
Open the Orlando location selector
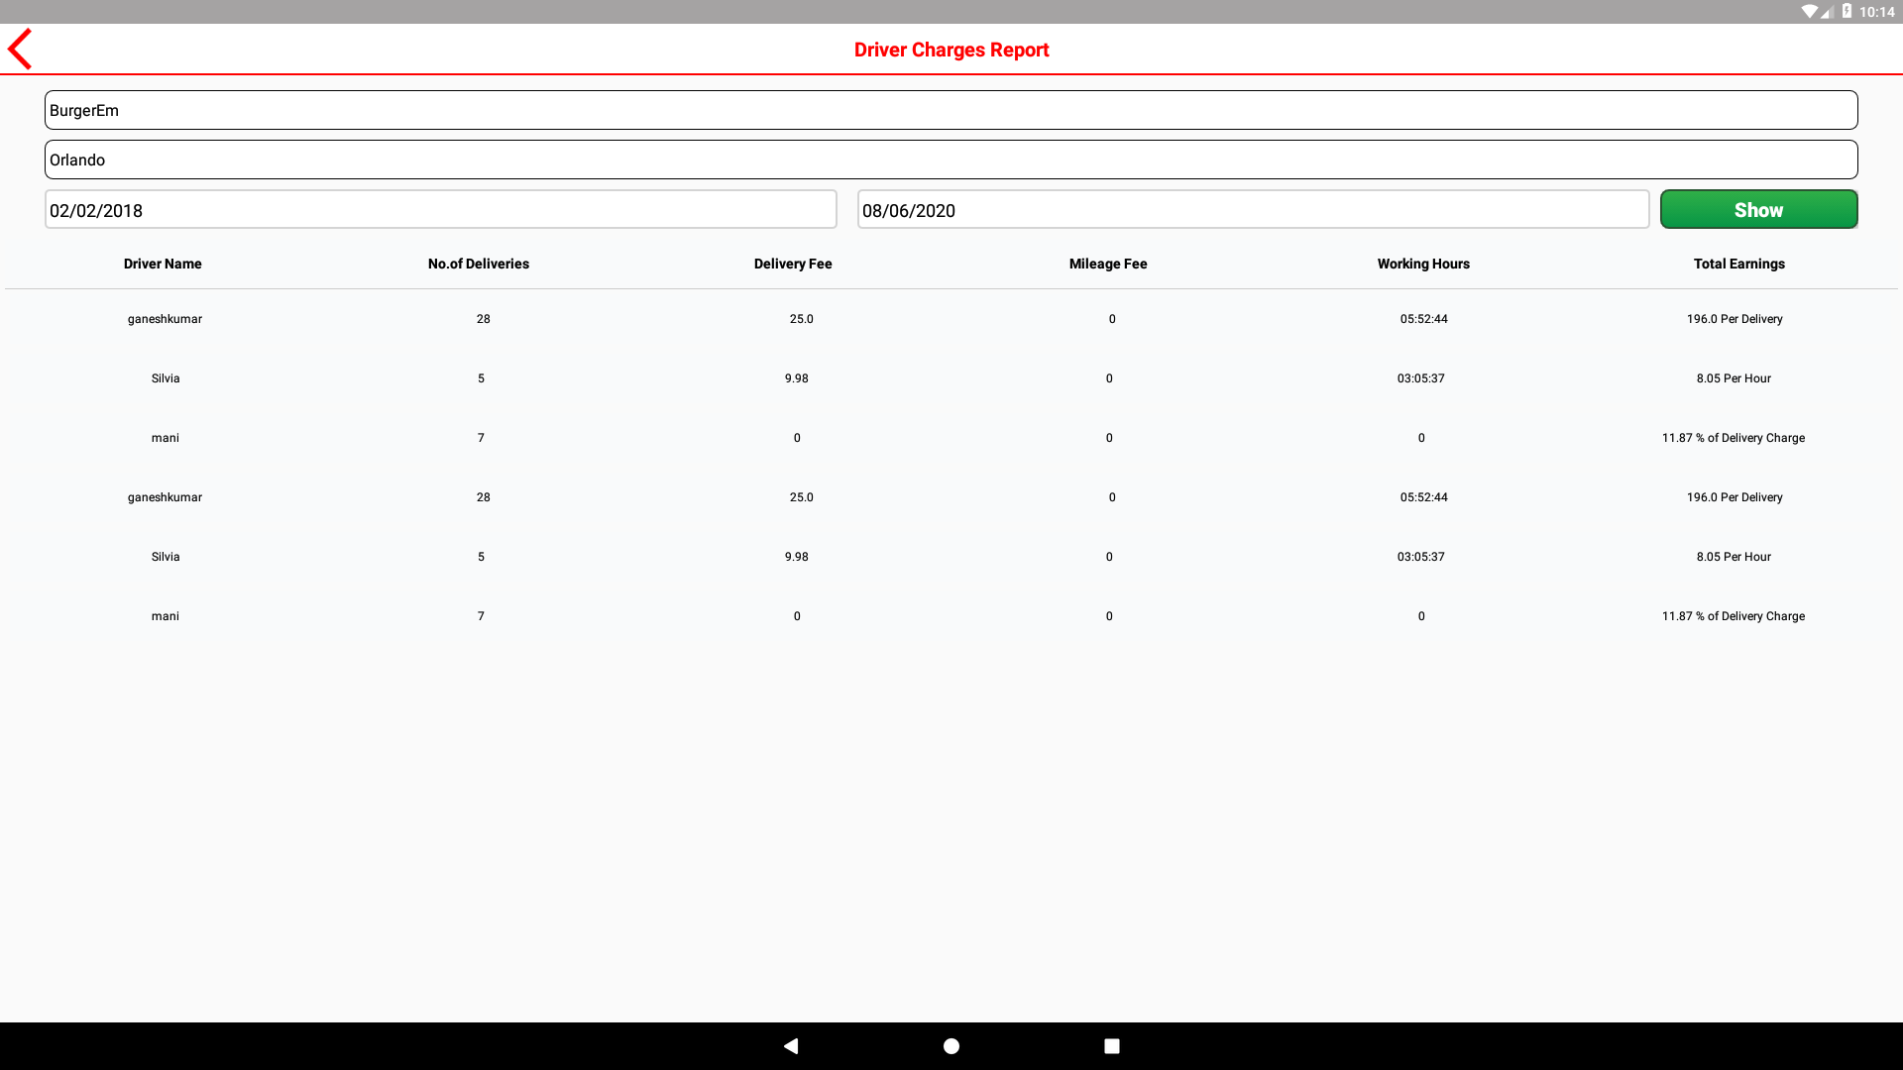pyautogui.click(x=951, y=160)
